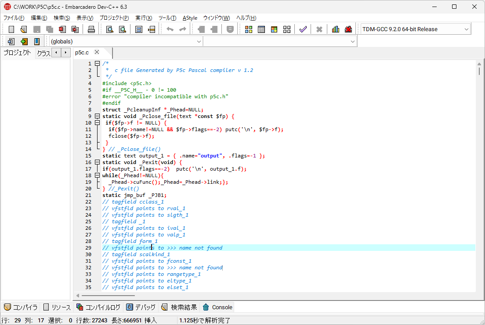This screenshot has height=325, width=485.
Task: Open the 検索(S) menu
Action: tap(62, 18)
